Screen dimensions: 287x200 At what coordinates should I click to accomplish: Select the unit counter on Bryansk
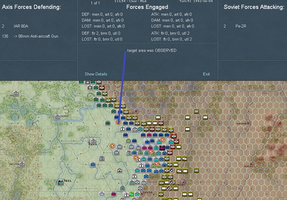tap(22, 165)
